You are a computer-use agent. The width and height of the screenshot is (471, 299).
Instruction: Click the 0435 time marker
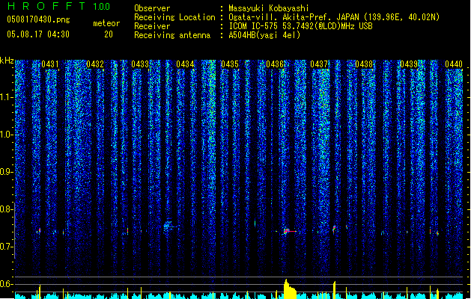(x=230, y=64)
